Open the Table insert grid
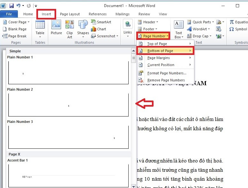 pyautogui.click(x=40, y=29)
